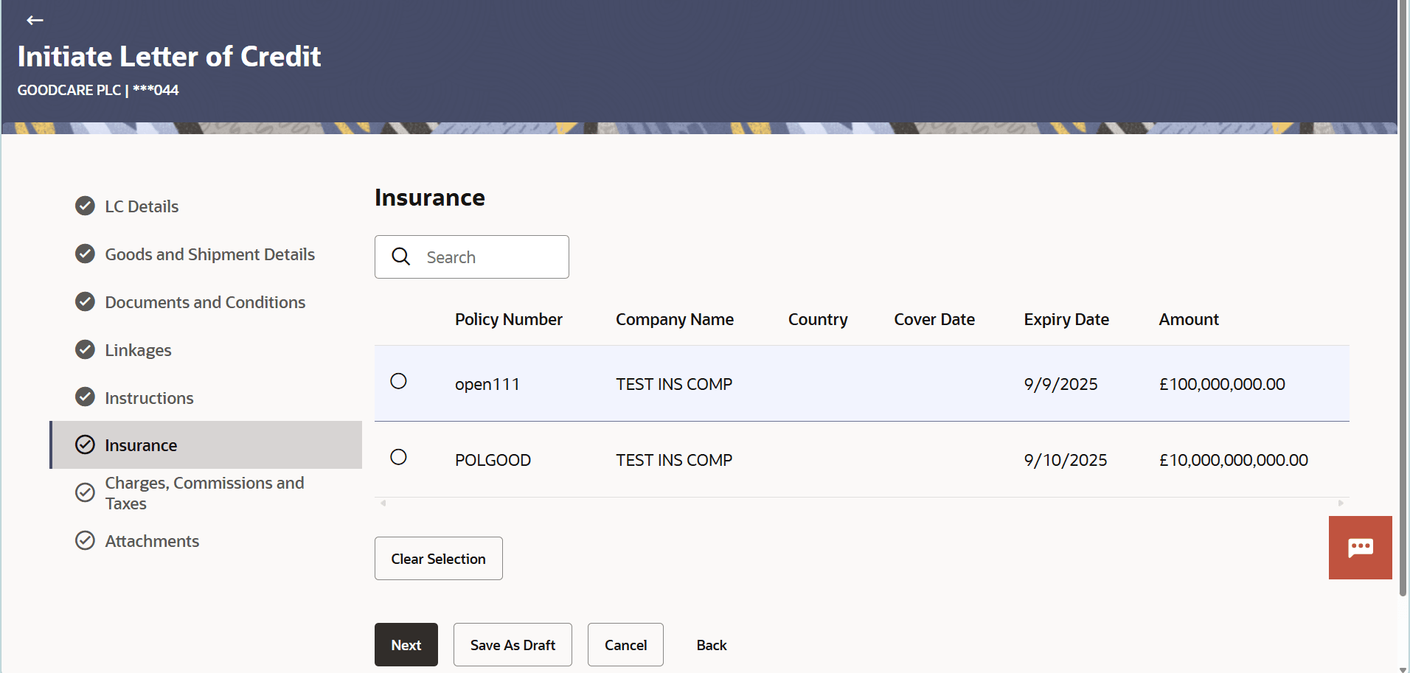Click the open111 policy number cell
This screenshot has width=1410, height=673.
click(487, 384)
